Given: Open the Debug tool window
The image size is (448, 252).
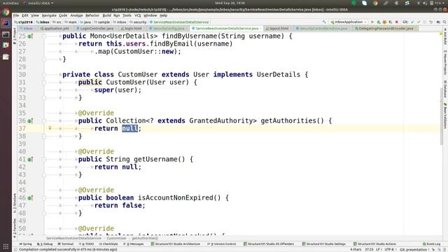Looking at the screenshot, I should [45, 244].
